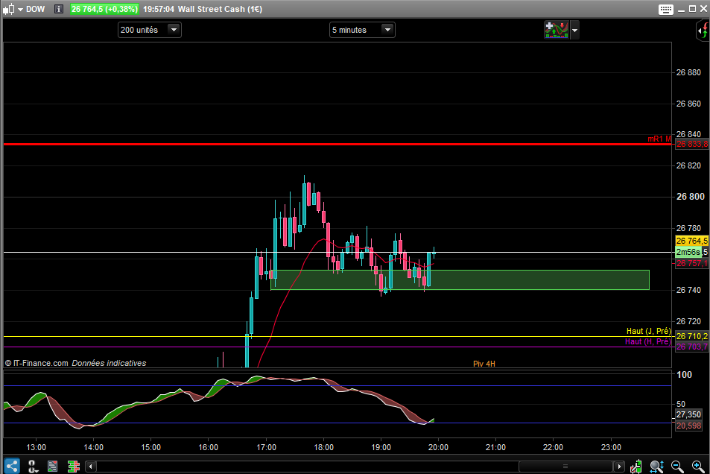710x474 pixels.
Task: Open the volume profile bars icon
Action: (73, 467)
